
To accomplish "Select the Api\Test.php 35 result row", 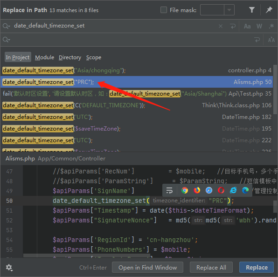I will point(137,94).
